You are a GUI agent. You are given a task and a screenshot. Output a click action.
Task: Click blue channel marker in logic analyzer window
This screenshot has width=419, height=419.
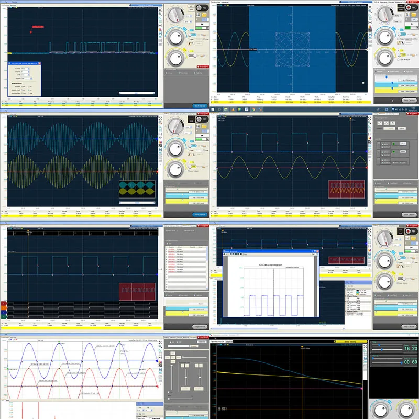pyautogui.click(x=4, y=312)
